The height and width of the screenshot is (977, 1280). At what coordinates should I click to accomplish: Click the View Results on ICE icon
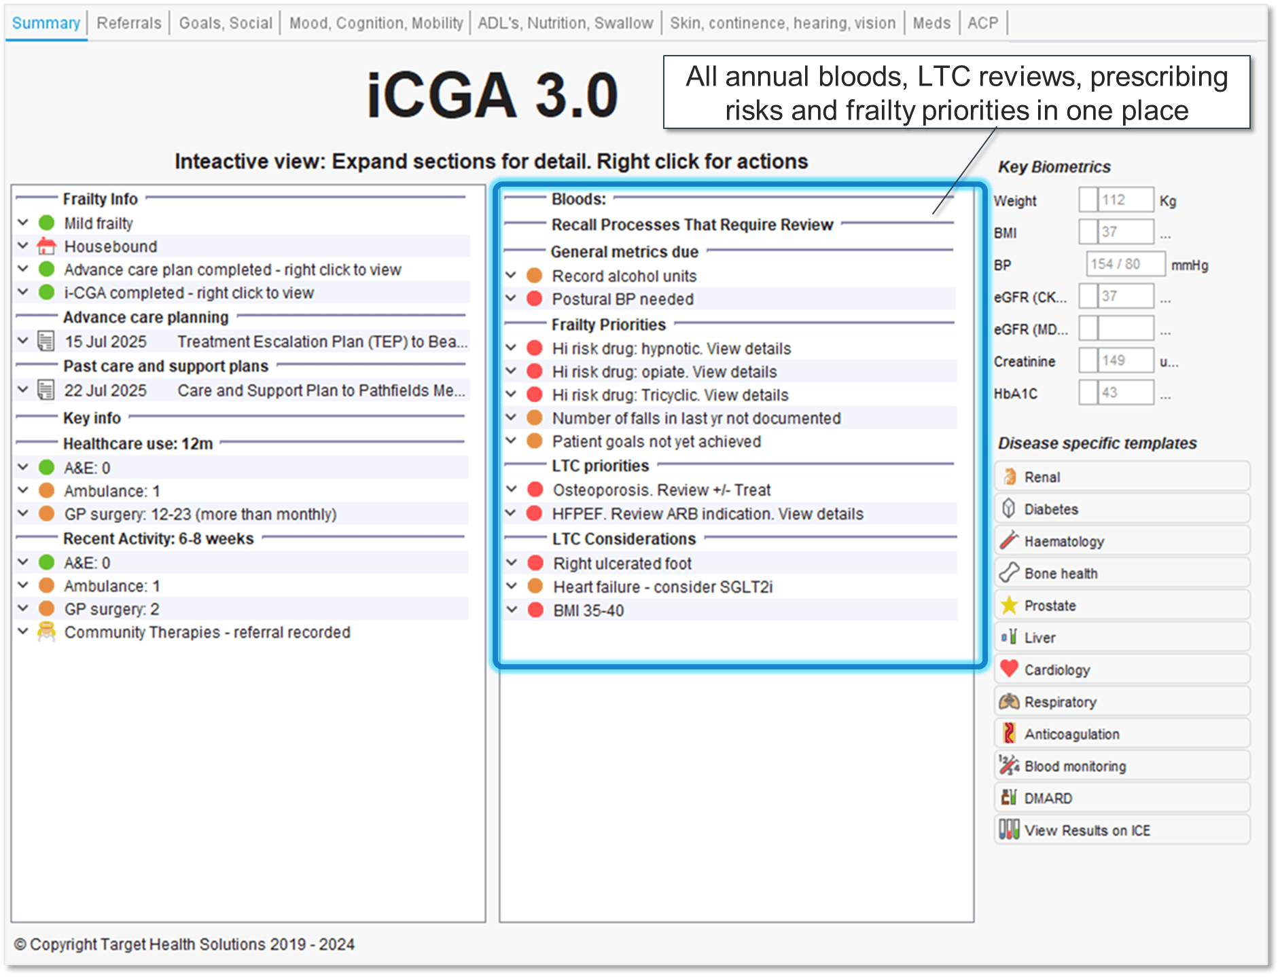1010,830
